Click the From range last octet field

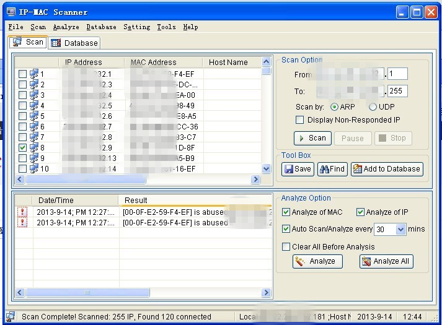[397, 74]
